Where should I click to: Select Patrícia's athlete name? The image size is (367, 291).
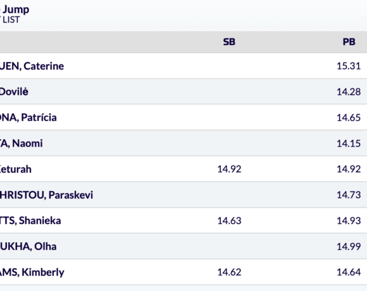tap(28, 118)
